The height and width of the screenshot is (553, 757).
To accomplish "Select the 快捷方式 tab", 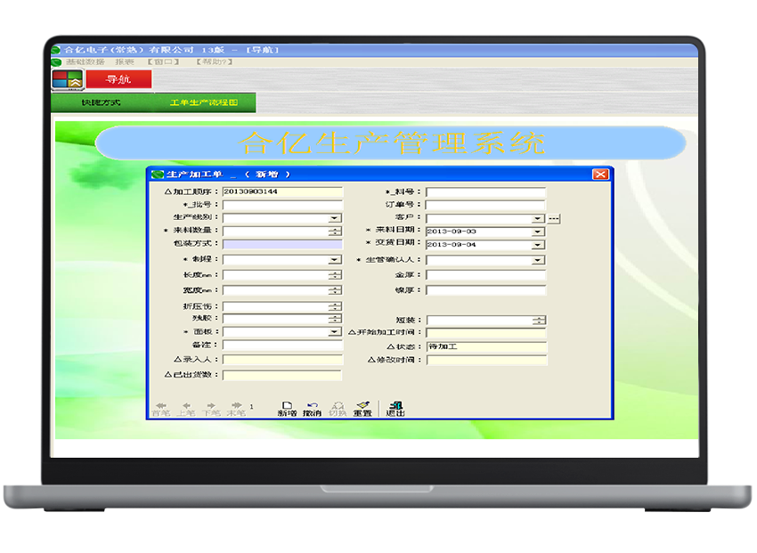I will point(101,103).
